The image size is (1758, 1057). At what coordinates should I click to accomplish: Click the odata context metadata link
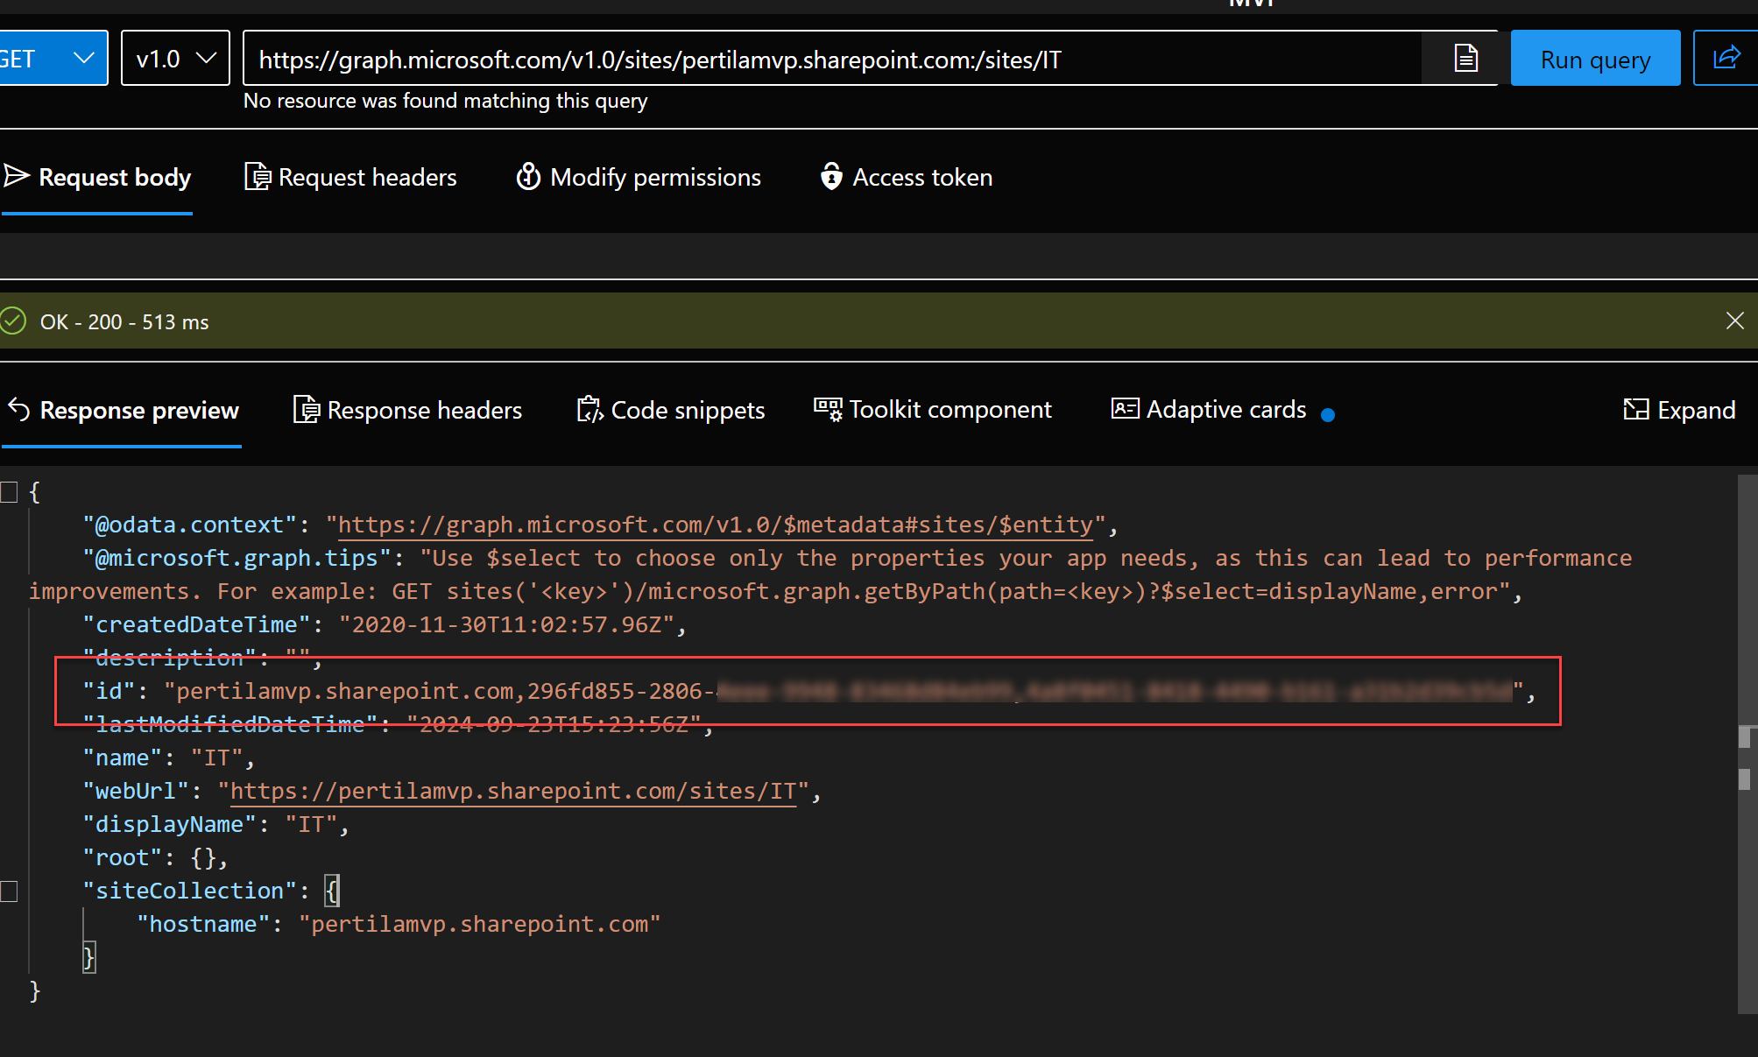pyautogui.click(x=715, y=525)
